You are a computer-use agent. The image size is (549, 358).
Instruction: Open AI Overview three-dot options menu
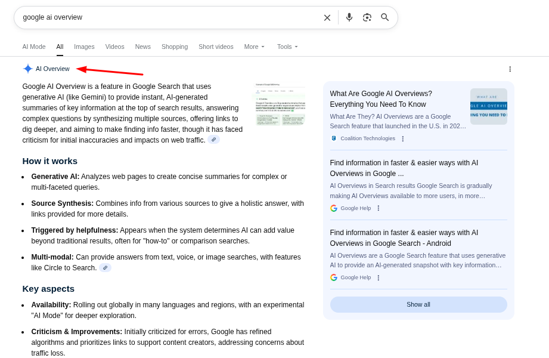click(x=510, y=69)
